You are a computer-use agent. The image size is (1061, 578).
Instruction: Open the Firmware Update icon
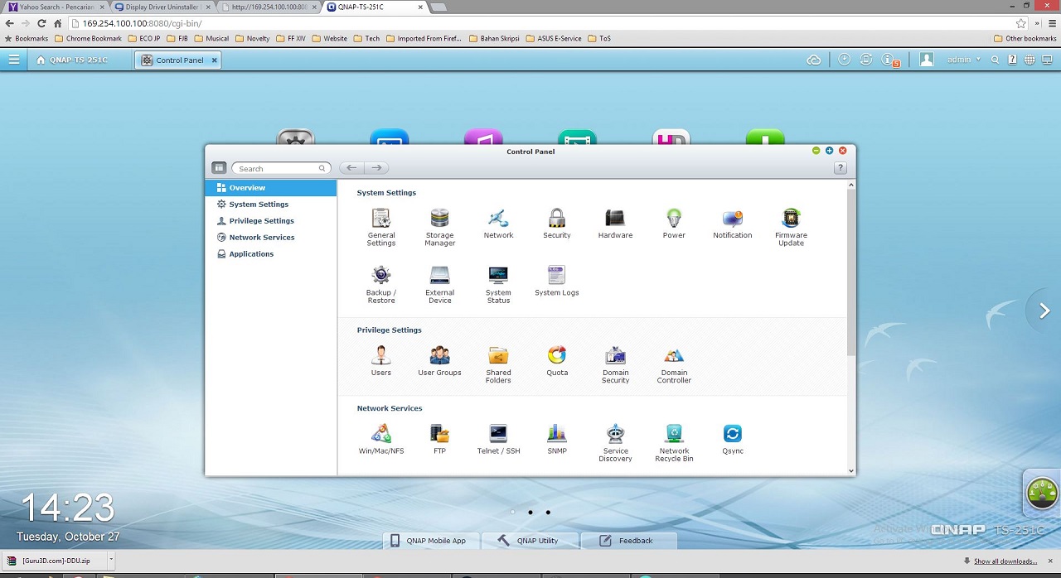click(791, 226)
